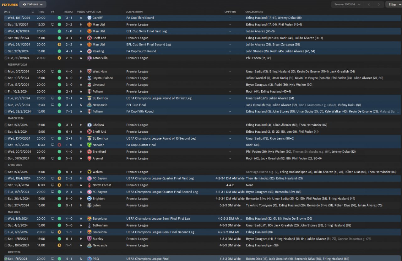This screenshot has width=402, height=261.
Task: Tick the circle beside Wed, 10/1/2024
Action: [6, 18]
